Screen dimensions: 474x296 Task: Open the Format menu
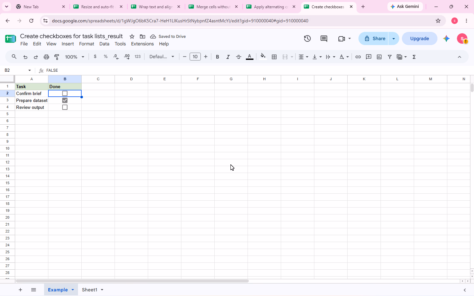(x=87, y=44)
